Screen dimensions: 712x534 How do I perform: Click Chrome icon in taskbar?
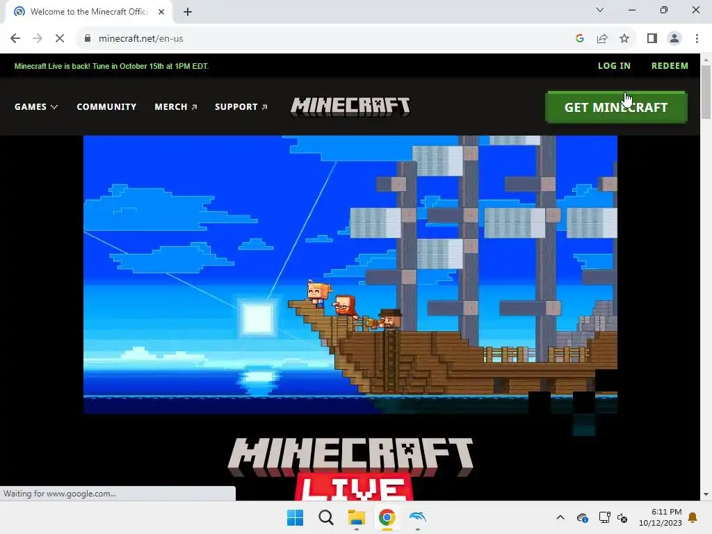387,517
